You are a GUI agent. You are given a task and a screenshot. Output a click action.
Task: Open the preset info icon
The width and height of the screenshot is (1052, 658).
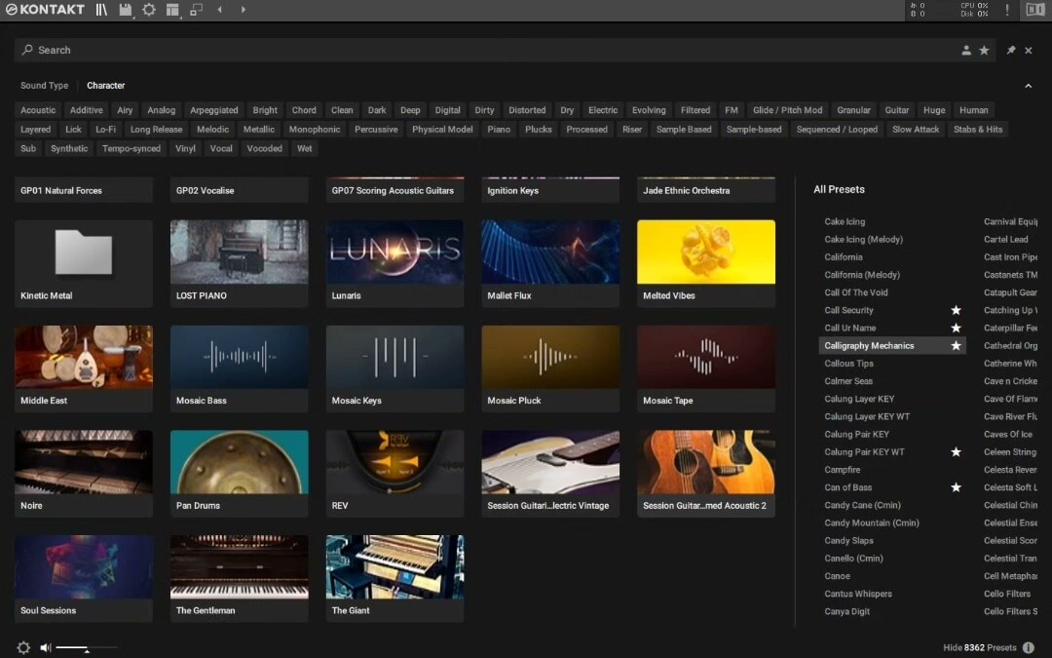point(1029,647)
